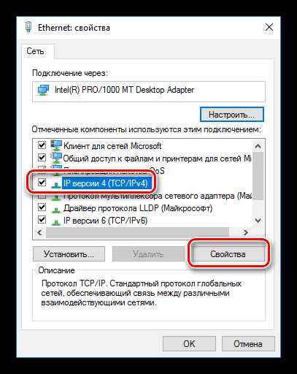The width and height of the screenshot is (297, 374).
Task: Toggle the IP версии 4 (TCP/IPv4) checkbox
Action: (42, 182)
